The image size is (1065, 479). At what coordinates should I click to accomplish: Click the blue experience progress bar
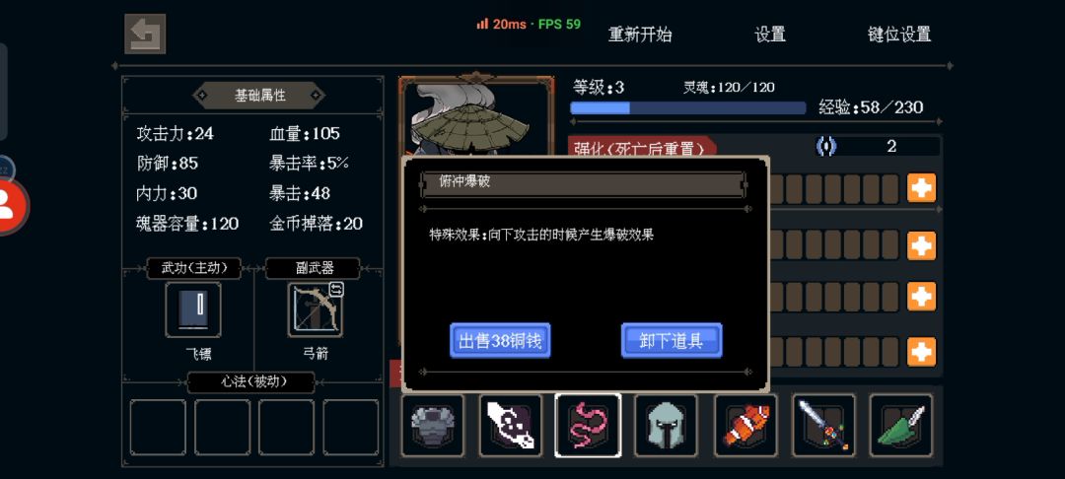[x=688, y=107]
